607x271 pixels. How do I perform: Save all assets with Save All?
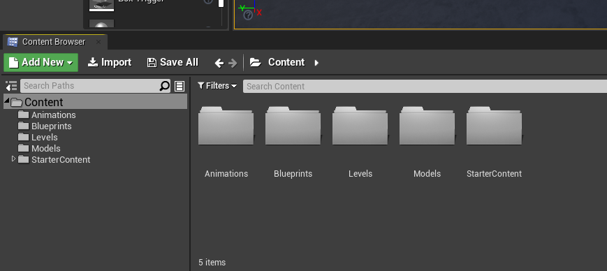click(173, 62)
